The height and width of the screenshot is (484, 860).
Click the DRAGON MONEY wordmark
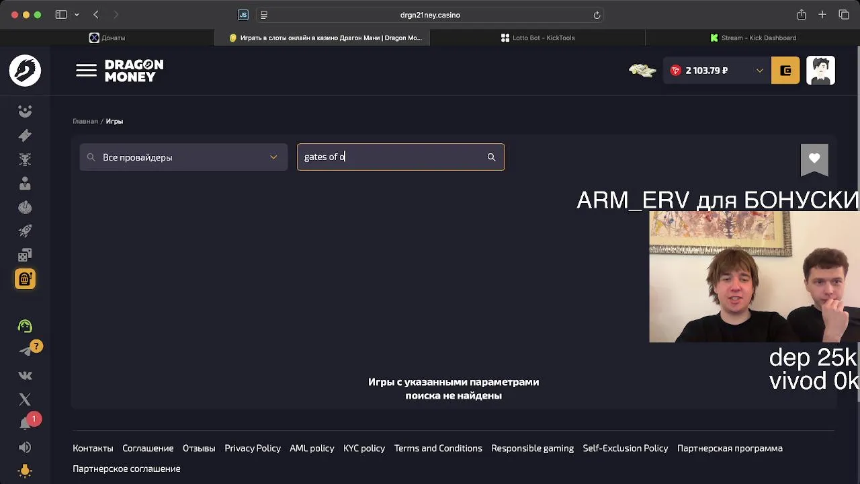(134, 71)
